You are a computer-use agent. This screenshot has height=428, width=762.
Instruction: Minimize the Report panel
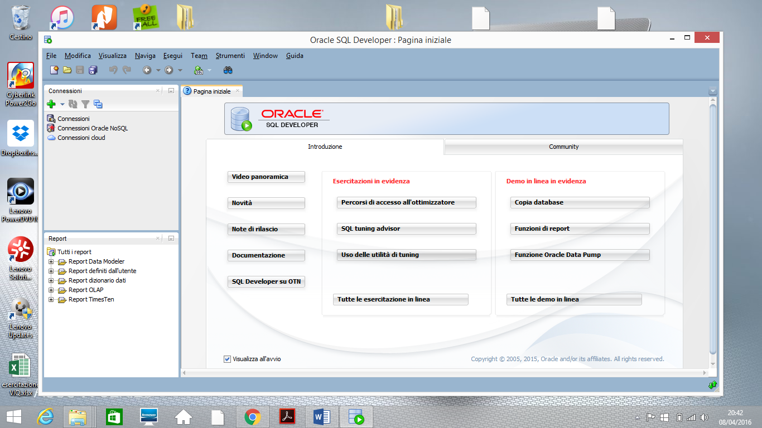coord(171,239)
